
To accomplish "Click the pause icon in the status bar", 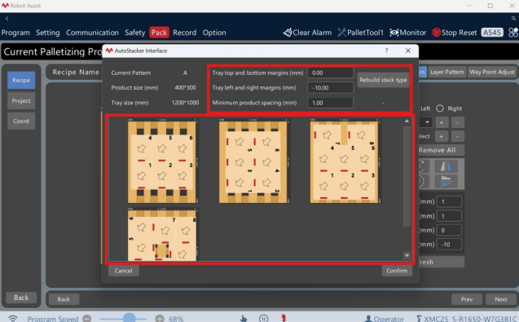I will coord(263,319).
